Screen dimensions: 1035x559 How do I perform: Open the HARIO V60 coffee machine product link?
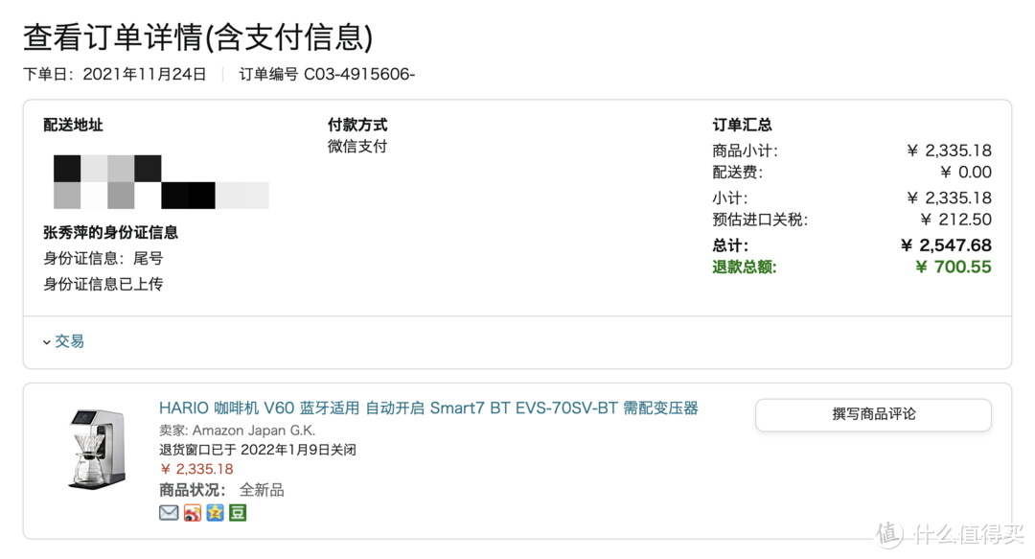point(428,408)
